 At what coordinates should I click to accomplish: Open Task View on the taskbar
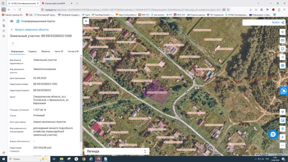coord(54,159)
